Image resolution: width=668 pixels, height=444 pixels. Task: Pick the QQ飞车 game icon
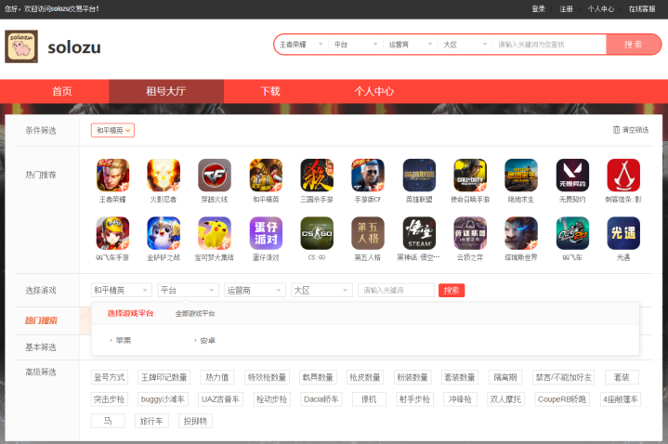572,233
